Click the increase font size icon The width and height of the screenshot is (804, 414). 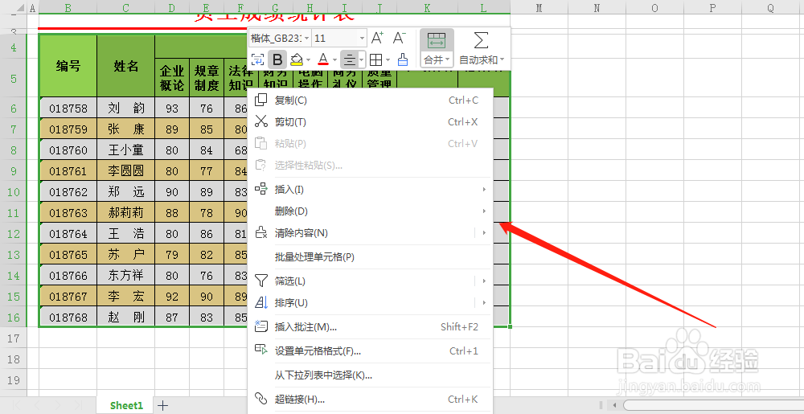377,38
